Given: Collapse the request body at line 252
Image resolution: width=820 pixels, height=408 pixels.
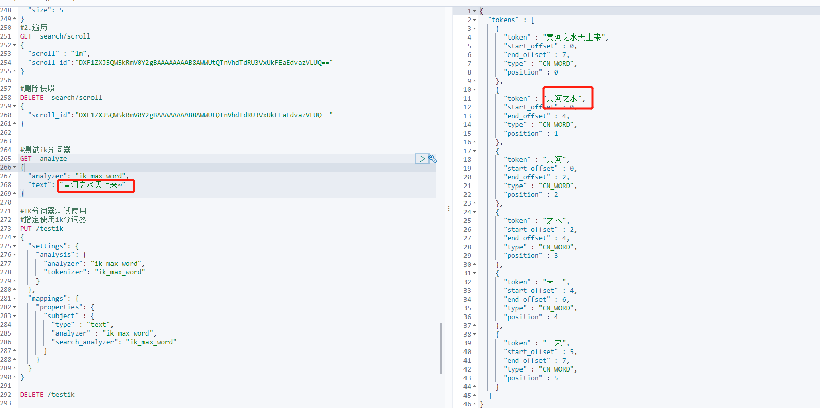Looking at the screenshot, I should pyautogui.click(x=14, y=45).
